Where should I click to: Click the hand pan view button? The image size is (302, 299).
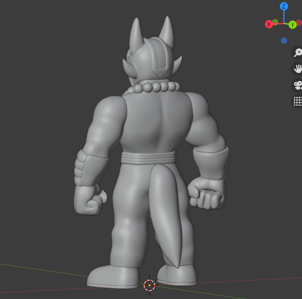pos(298,69)
